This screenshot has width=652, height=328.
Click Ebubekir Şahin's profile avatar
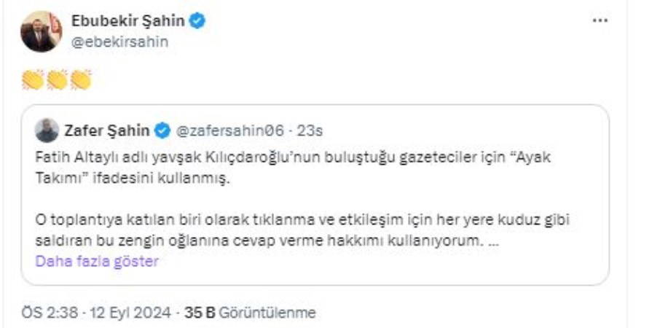[41, 31]
